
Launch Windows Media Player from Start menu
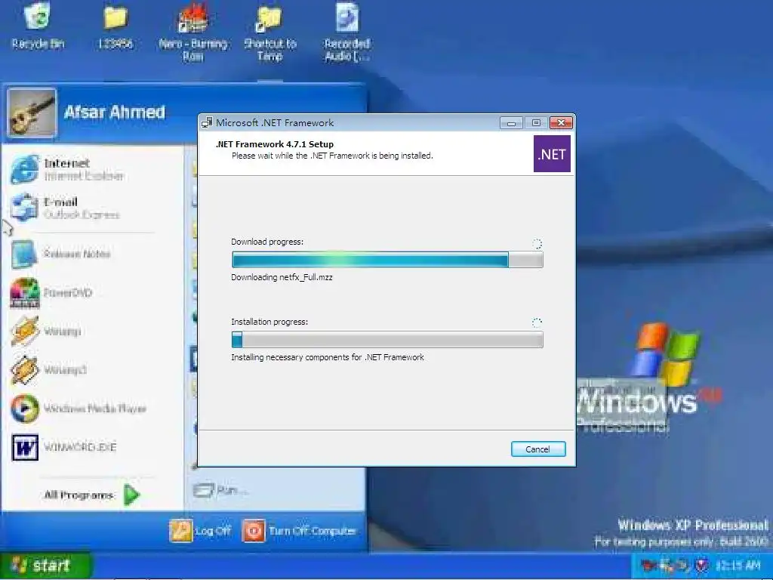pyautogui.click(x=79, y=409)
